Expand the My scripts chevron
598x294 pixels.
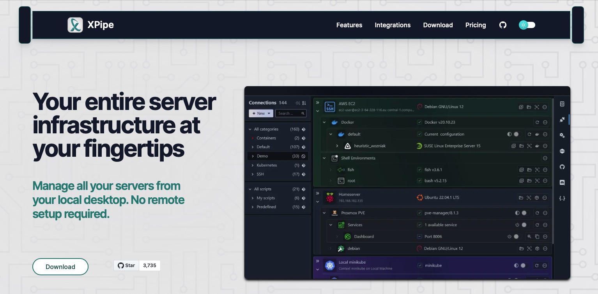[253, 198]
